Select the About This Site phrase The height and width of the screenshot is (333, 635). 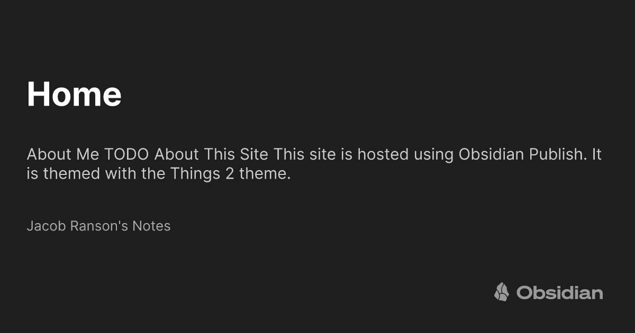pos(212,155)
